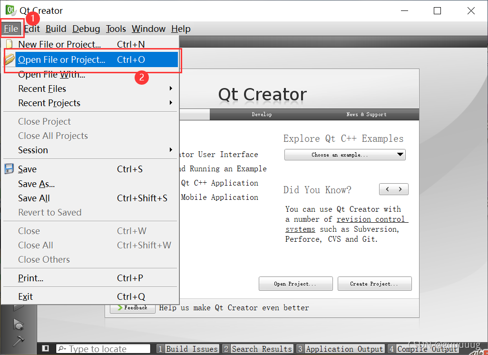Expand the Recent Projects submenu
This screenshot has height=355, width=488.
point(90,103)
